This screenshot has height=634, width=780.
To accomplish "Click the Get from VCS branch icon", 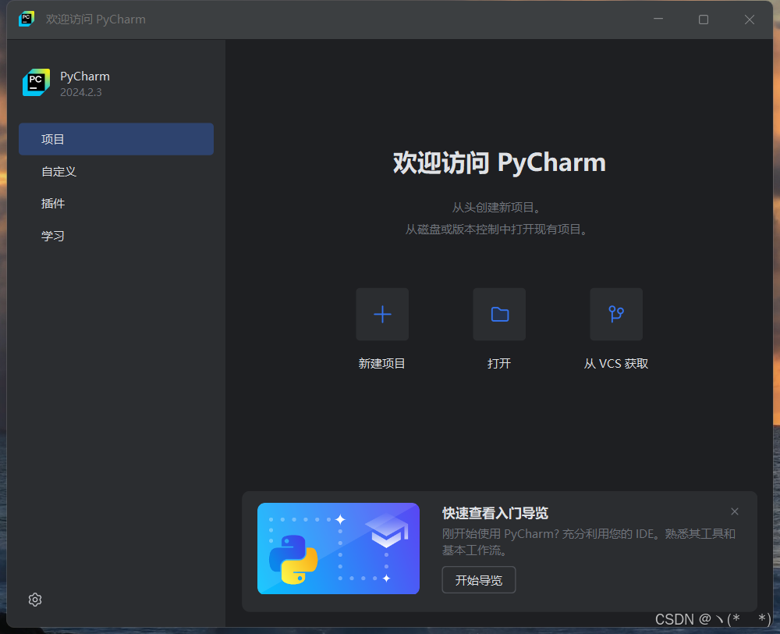I will pos(616,314).
